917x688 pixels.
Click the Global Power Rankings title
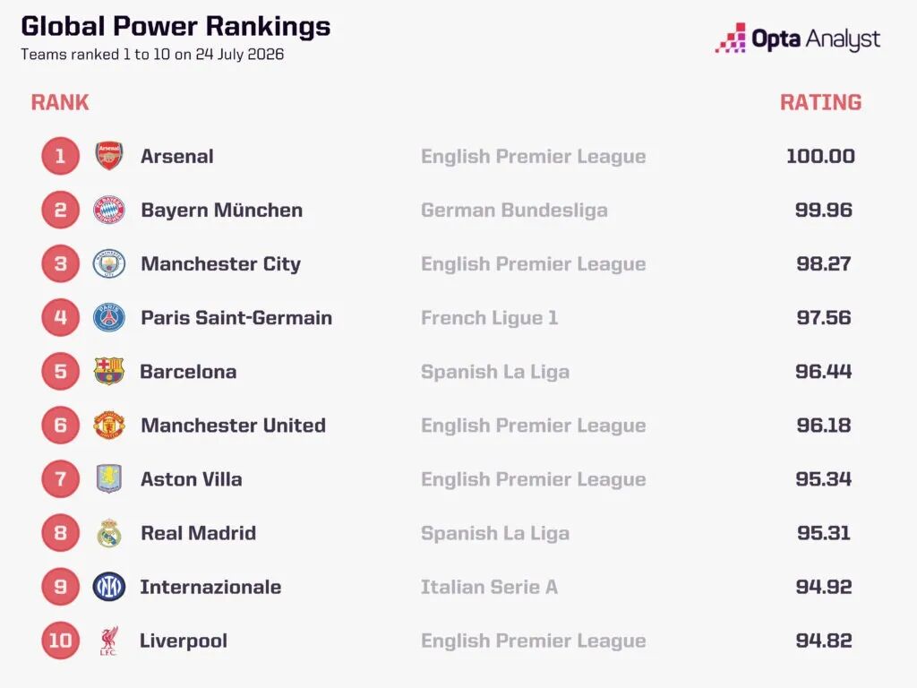tap(176, 26)
